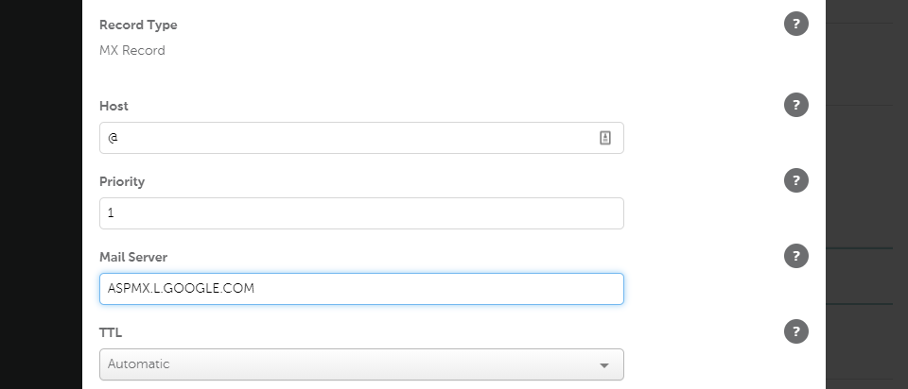Click the ASPMX.L.GOOGLE.COM text

[x=182, y=289]
